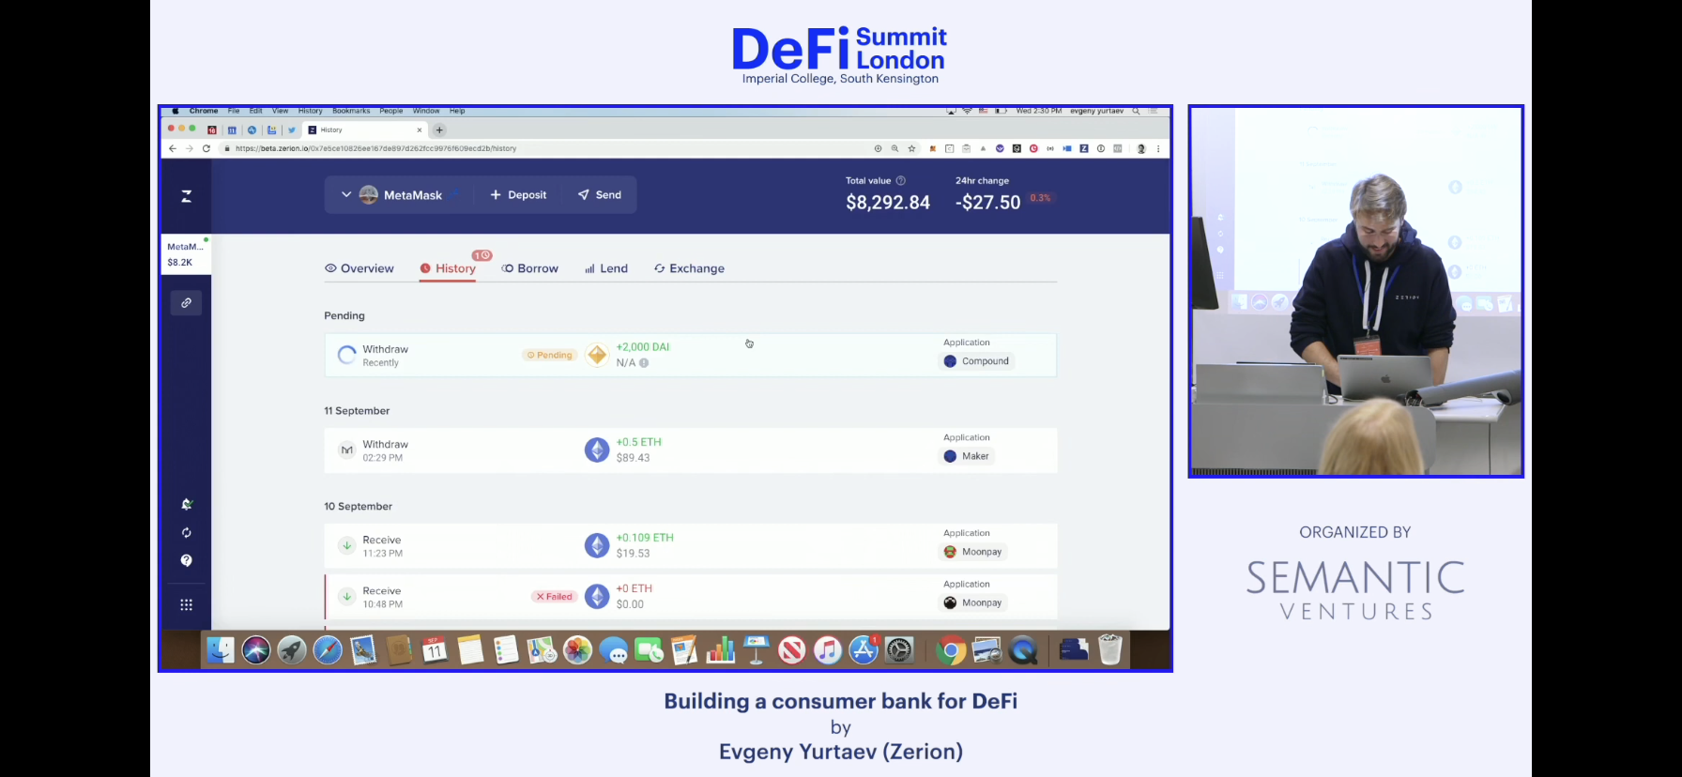
Task: Open Finder from the dock
Action: [221, 649]
